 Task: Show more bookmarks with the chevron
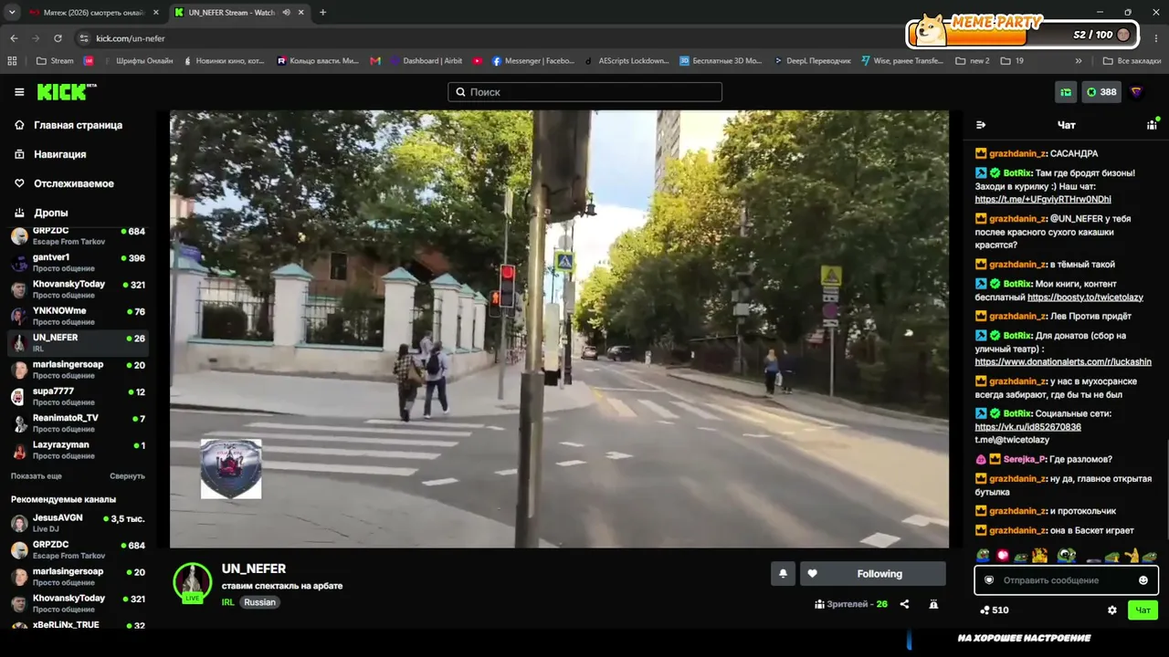[1079, 61]
